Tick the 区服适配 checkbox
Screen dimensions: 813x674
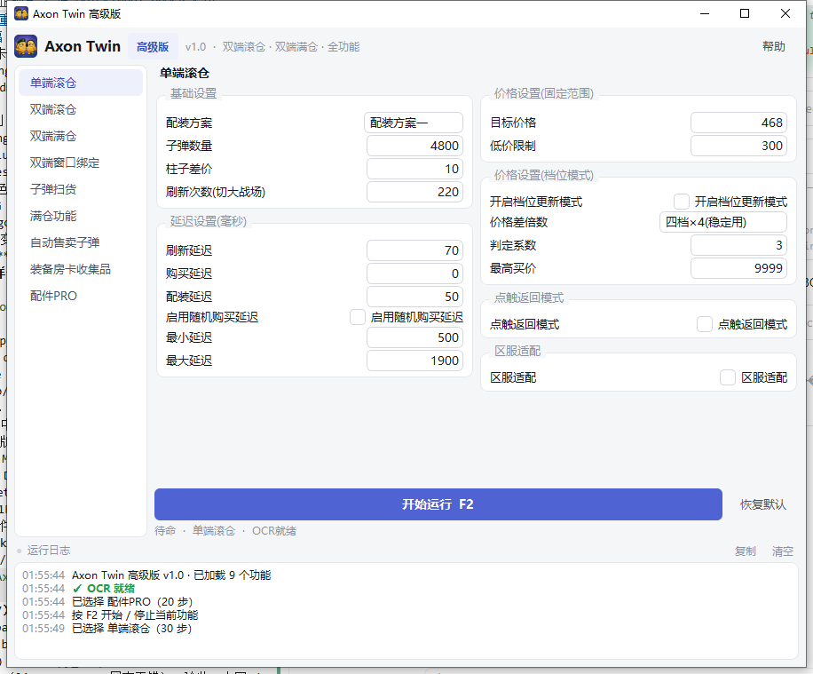728,377
